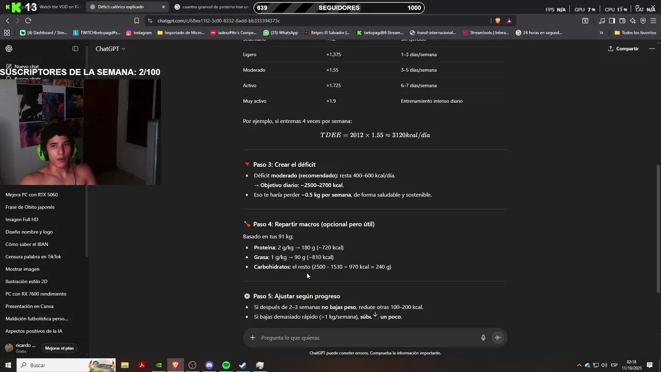Open Discord from the taskbar
The image size is (661, 372).
pos(209,365)
